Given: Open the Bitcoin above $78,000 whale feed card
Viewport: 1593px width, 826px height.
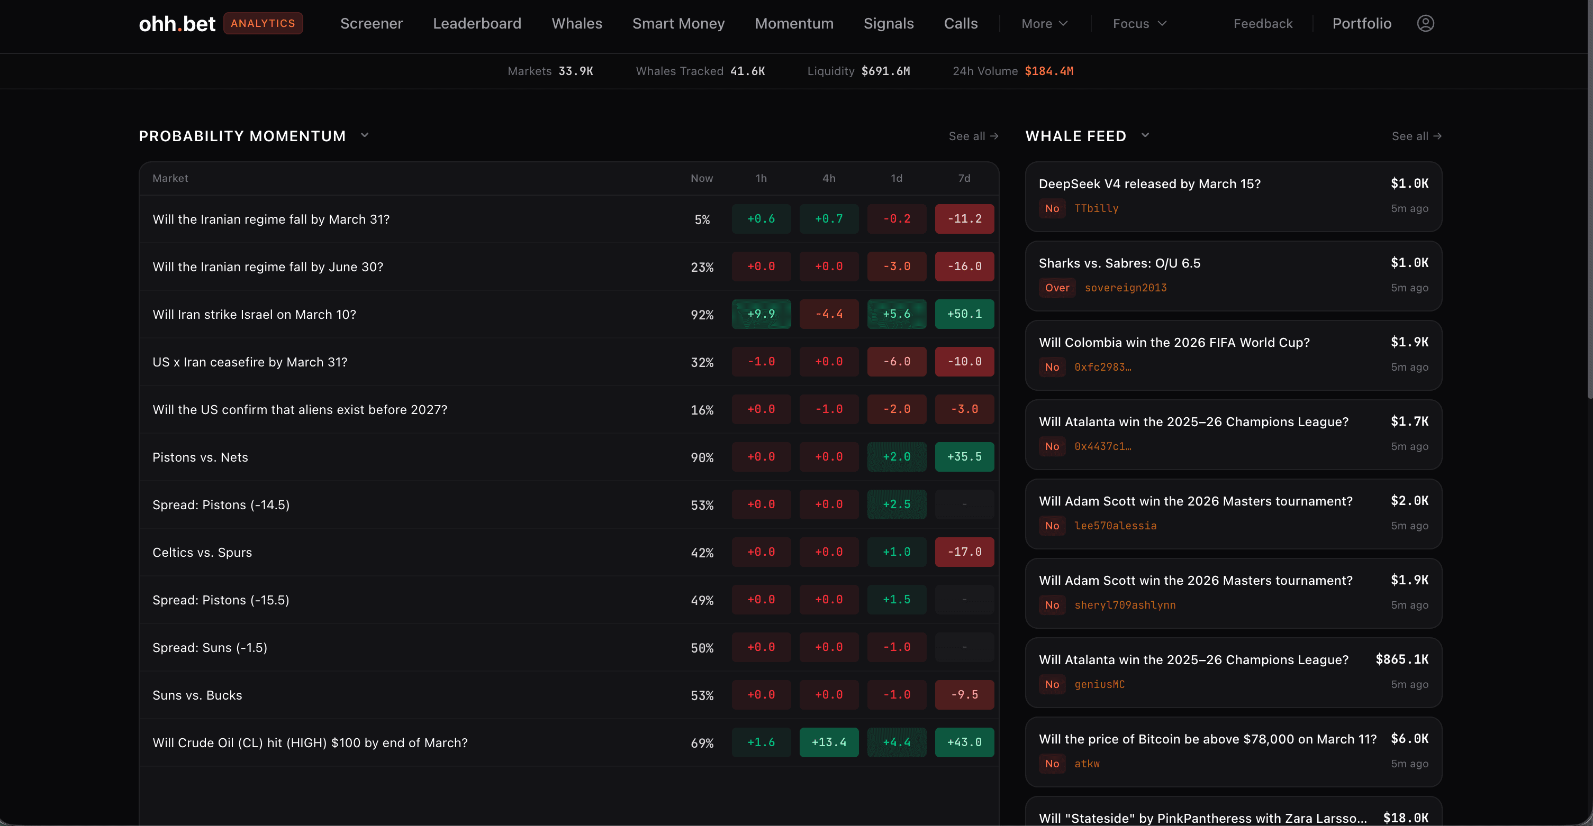Looking at the screenshot, I should (1234, 750).
